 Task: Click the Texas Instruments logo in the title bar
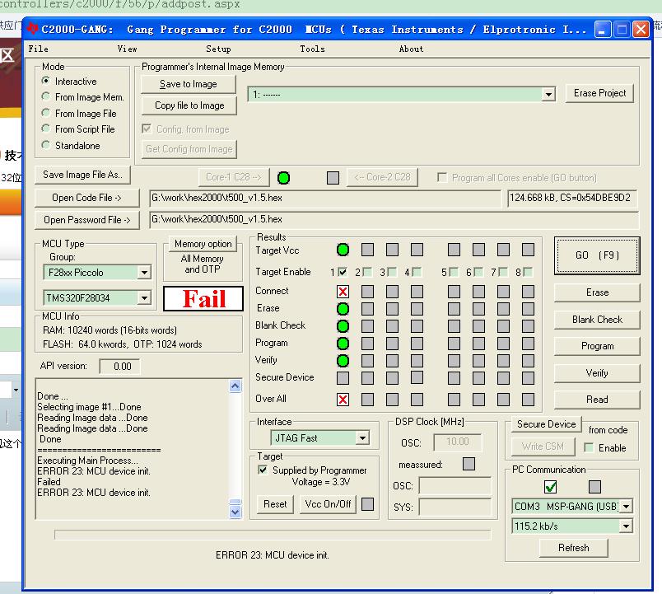32,29
